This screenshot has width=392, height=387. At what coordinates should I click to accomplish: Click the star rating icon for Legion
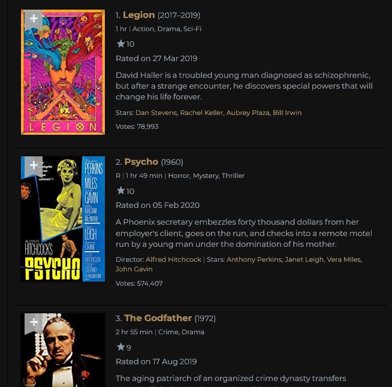tap(120, 44)
